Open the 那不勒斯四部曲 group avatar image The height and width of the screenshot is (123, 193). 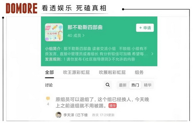(54, 32)
